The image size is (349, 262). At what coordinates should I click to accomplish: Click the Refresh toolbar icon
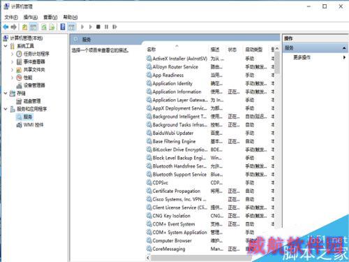(44, 27)
